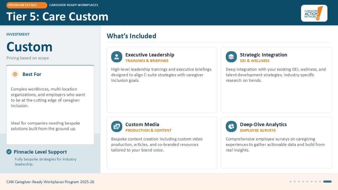This screenshot has width=338, height=190.
Task: Open the Executive Leadership card heading
Action: [x=150, y=55]
